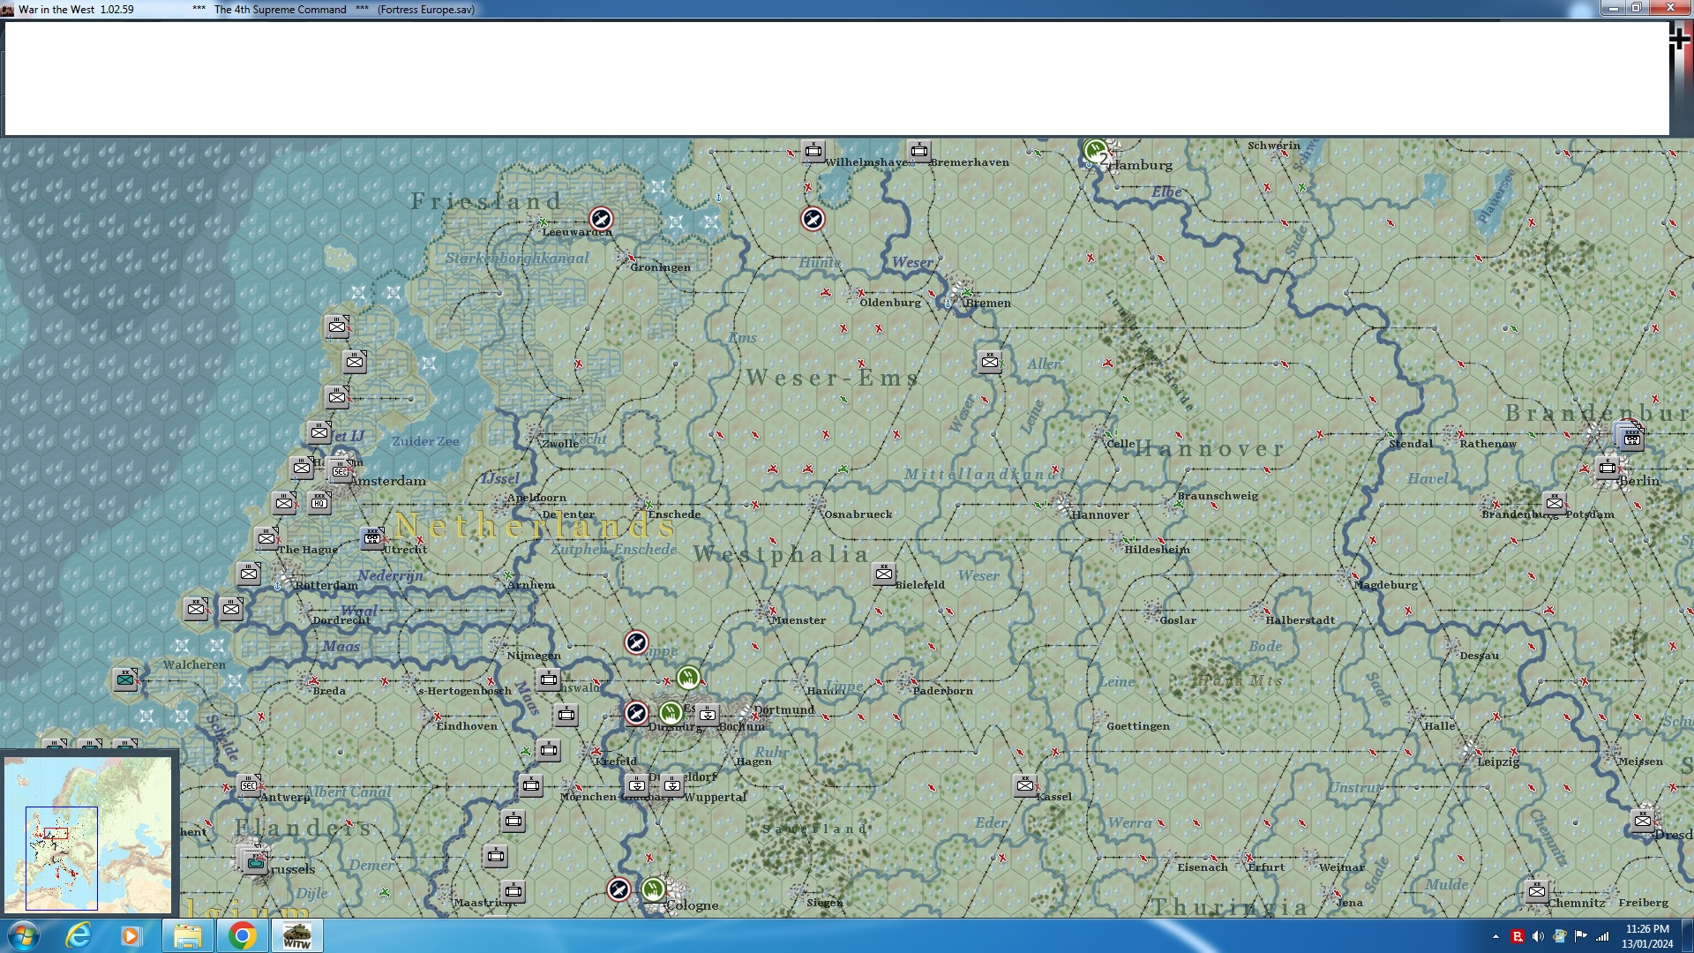1694x953 pixels.
Task: Click the teal unit counter at Walcheren
Action: 125,679
